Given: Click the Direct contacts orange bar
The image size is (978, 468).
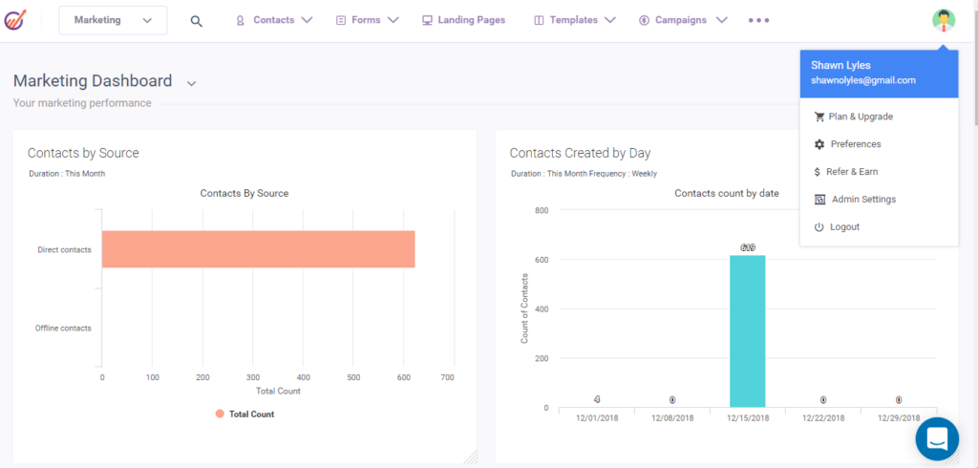Looking at the screenshot, I should pos(258,249).
